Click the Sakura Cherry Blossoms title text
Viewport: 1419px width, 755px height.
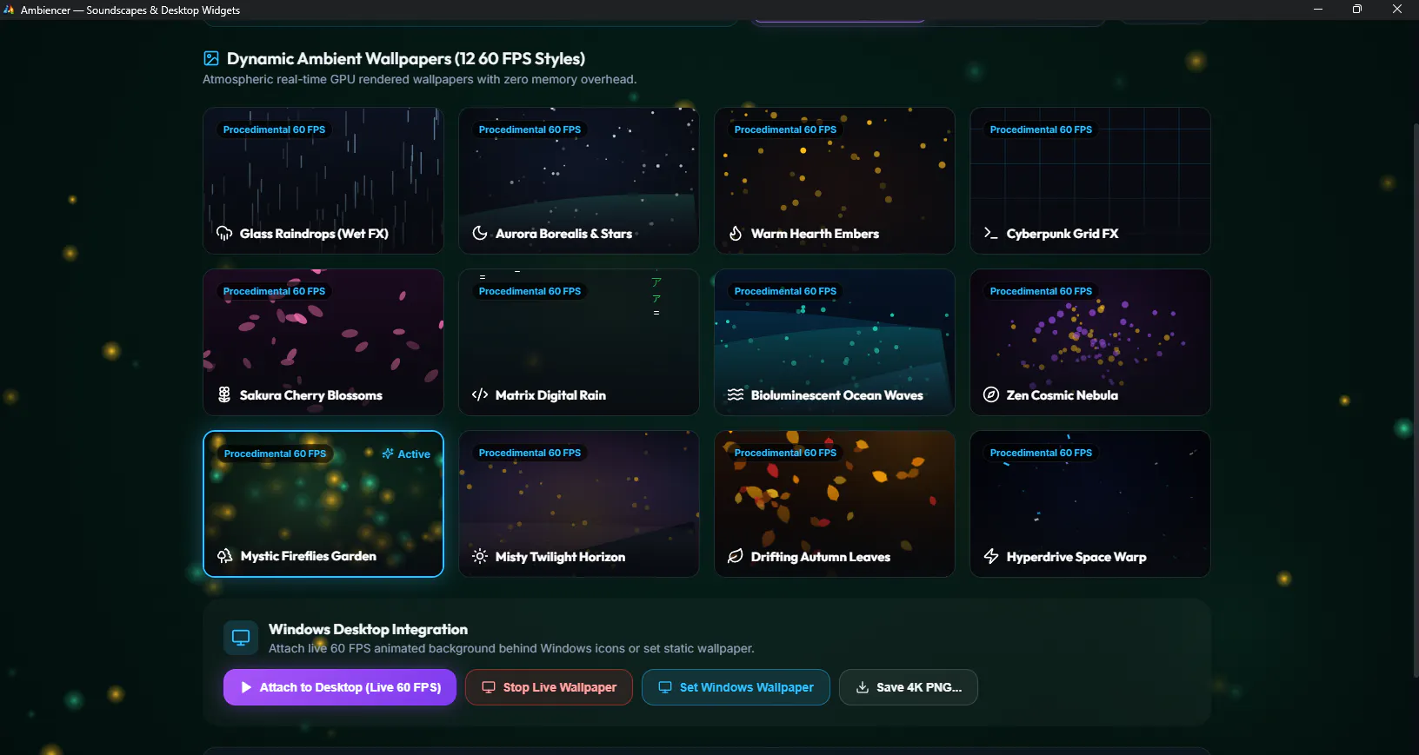click(x=311, y=395)
